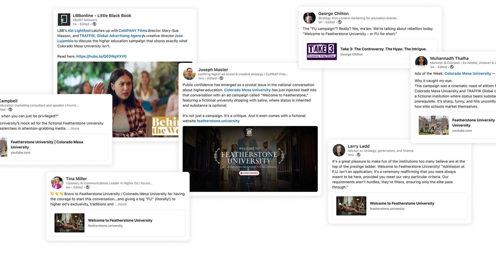Open Tina Miller's profile photo
The height and width of the screenshot is (268, 496).
pos(57,183)
